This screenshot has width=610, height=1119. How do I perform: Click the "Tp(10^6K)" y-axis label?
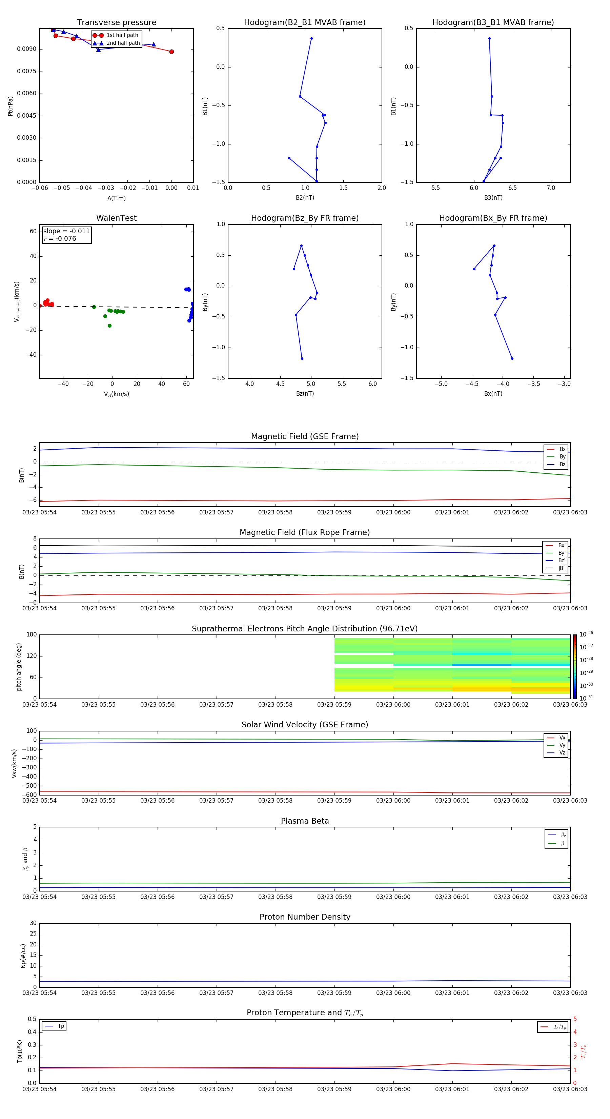point(20,1051)
